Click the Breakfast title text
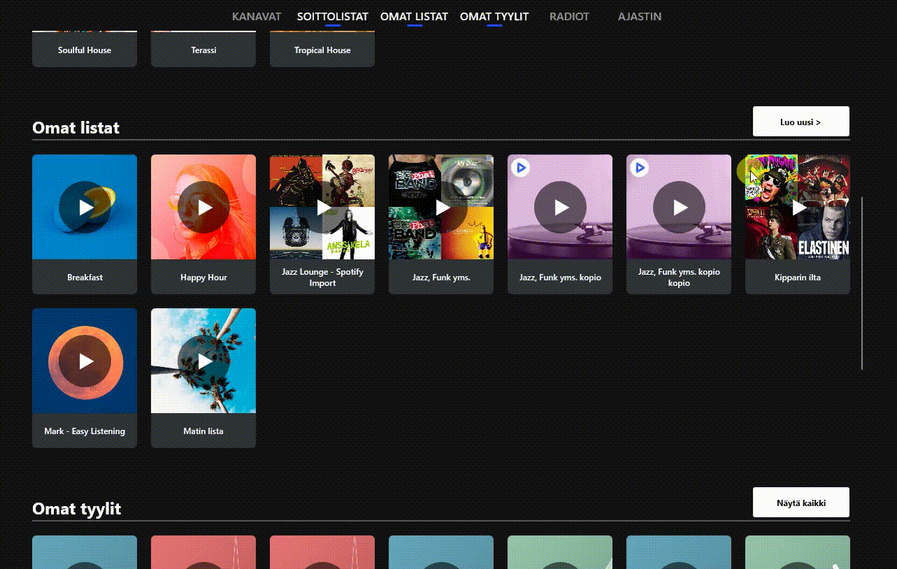This screenshot has height=569, width=897. (85, 278)
